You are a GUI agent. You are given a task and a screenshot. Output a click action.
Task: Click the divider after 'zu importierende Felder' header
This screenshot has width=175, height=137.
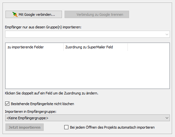(x=63, y=47)
